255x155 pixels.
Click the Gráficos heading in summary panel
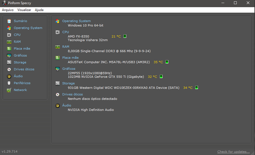(69, 69)
